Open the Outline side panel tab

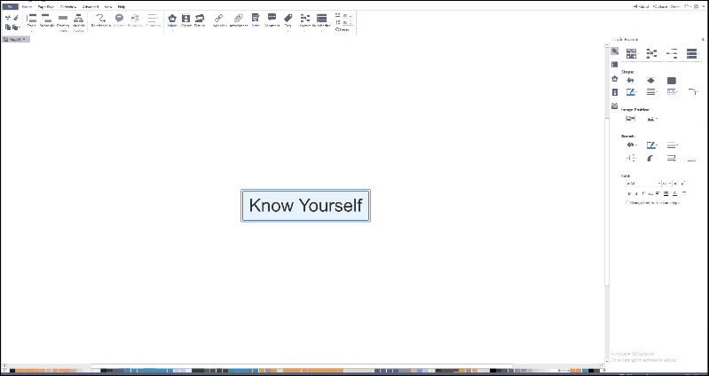(615, 65)
